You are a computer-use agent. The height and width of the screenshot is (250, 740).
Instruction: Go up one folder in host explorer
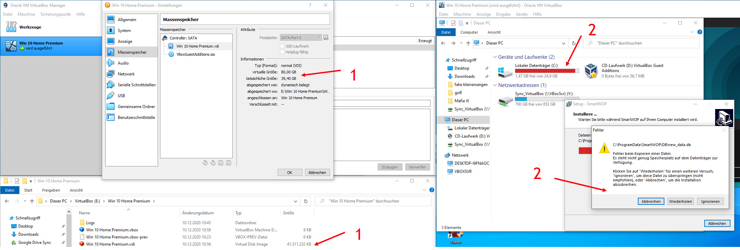(x=32, y=201)
